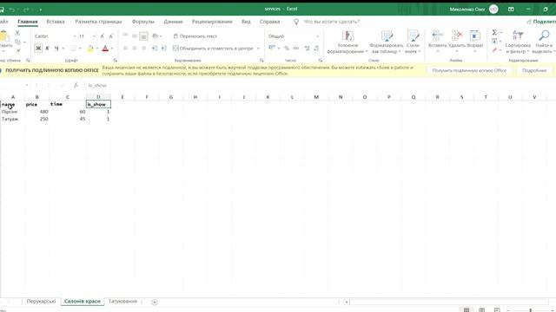Click Получить подлинную копию Office button

click(469, 70)
